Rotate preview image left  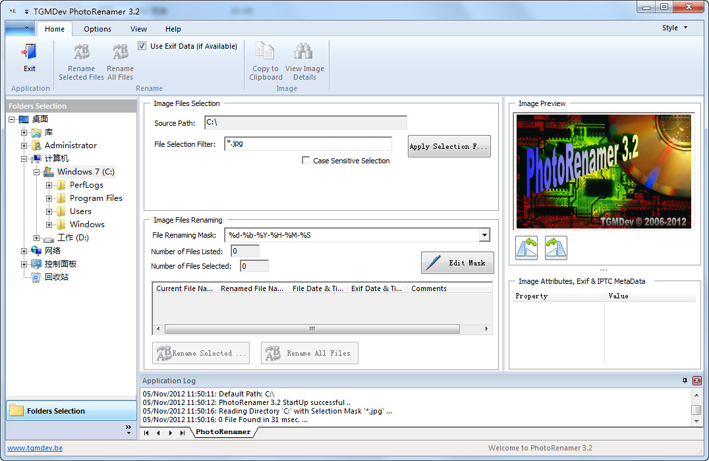[x=526, y=248]
